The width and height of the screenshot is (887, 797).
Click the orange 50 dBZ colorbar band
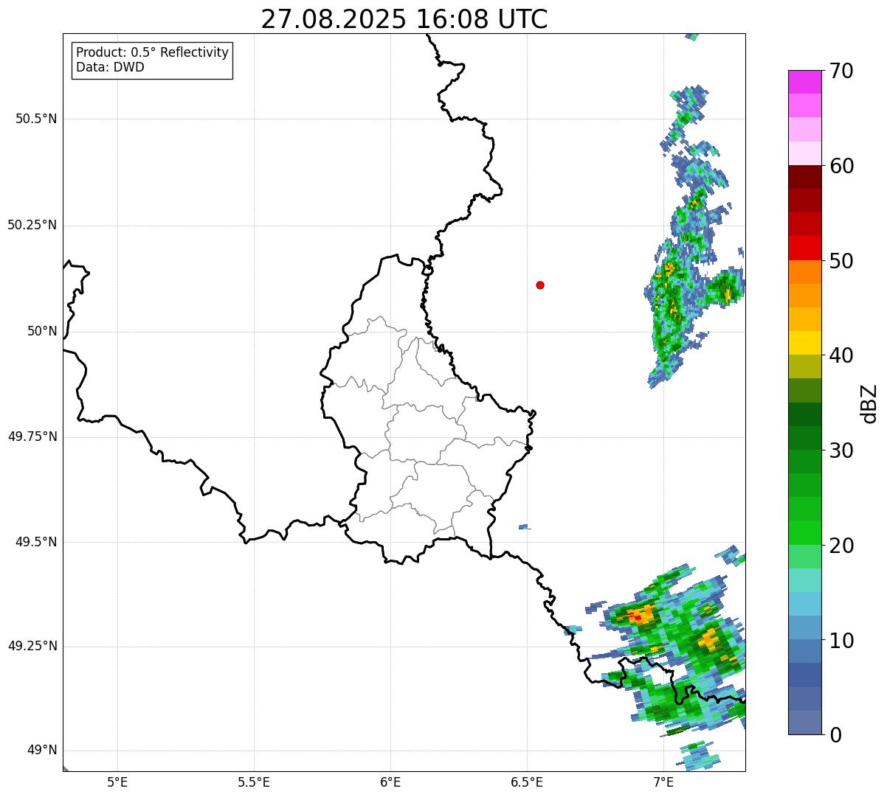805,272
